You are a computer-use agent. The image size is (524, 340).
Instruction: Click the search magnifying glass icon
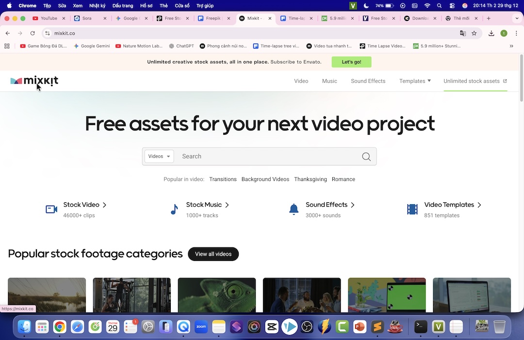pyautogui.click(x=366, y=156)
